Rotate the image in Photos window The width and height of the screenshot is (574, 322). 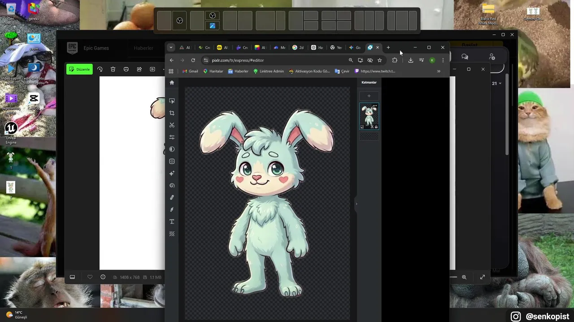pyautogui.click(x=100, y=69)
